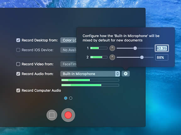The width and height of the screenshot is (181, 135).
Task: Click the 62.35 volume value field
Action: click(162, 48)
